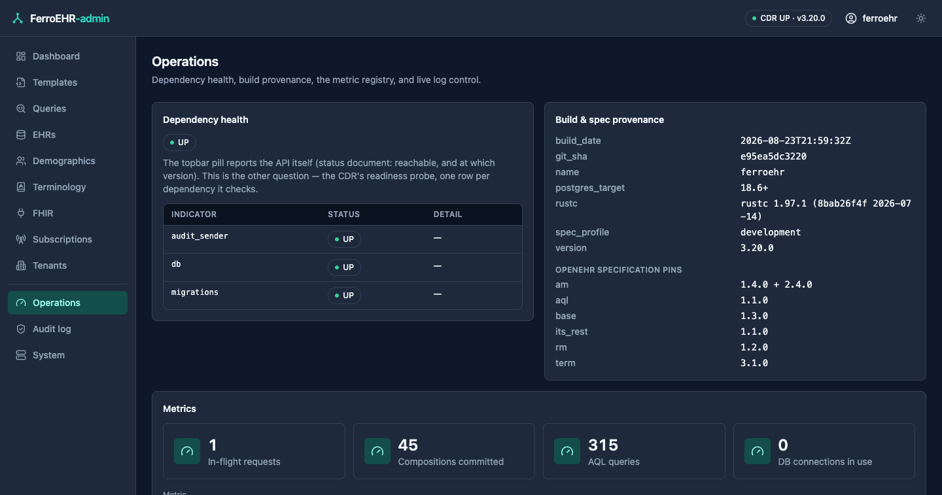This screenshot has width=942, height=495.
Task: Click the FerroEHR-admin logo icon
Action: 18,18
